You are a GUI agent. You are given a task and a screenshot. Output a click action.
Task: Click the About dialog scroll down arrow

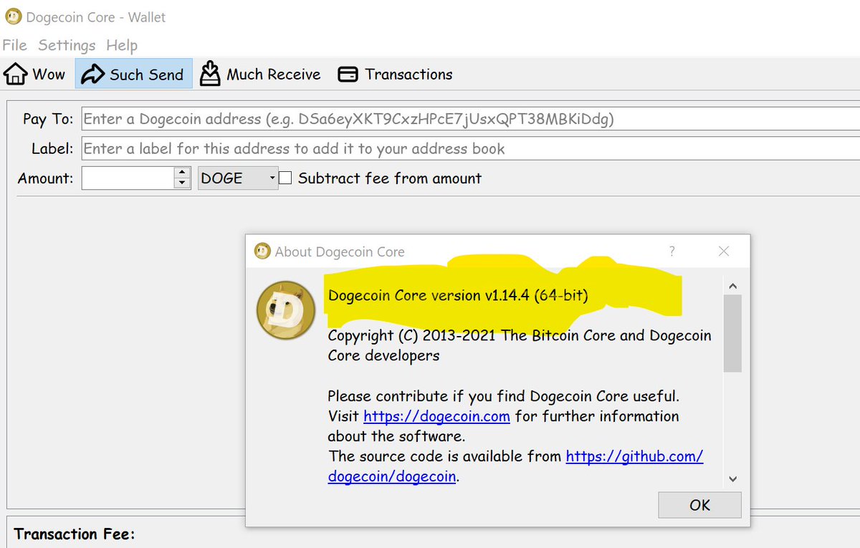point(732,479)
